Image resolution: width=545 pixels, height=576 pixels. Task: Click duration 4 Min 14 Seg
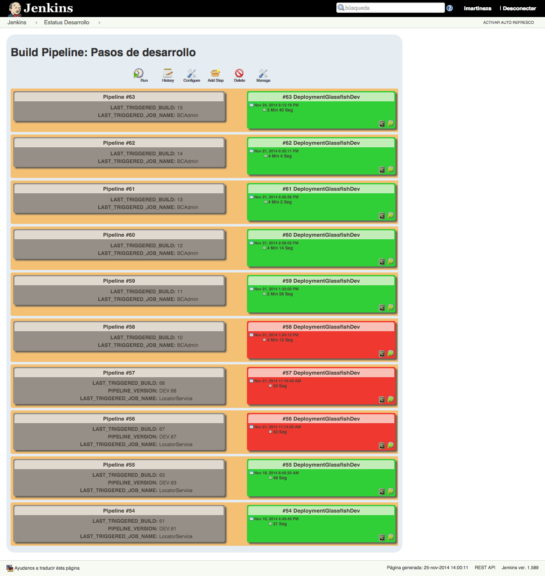pos(280,248)
